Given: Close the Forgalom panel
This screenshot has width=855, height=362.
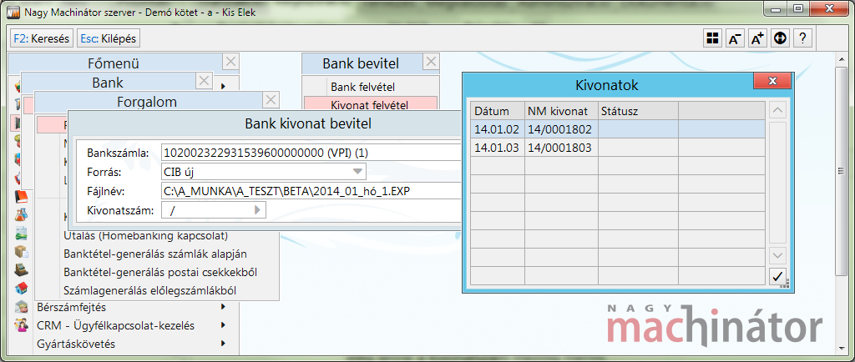Looking at the screenshot, I should [271, 99].
